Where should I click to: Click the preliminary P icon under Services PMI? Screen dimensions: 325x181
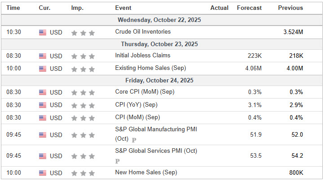118,161
